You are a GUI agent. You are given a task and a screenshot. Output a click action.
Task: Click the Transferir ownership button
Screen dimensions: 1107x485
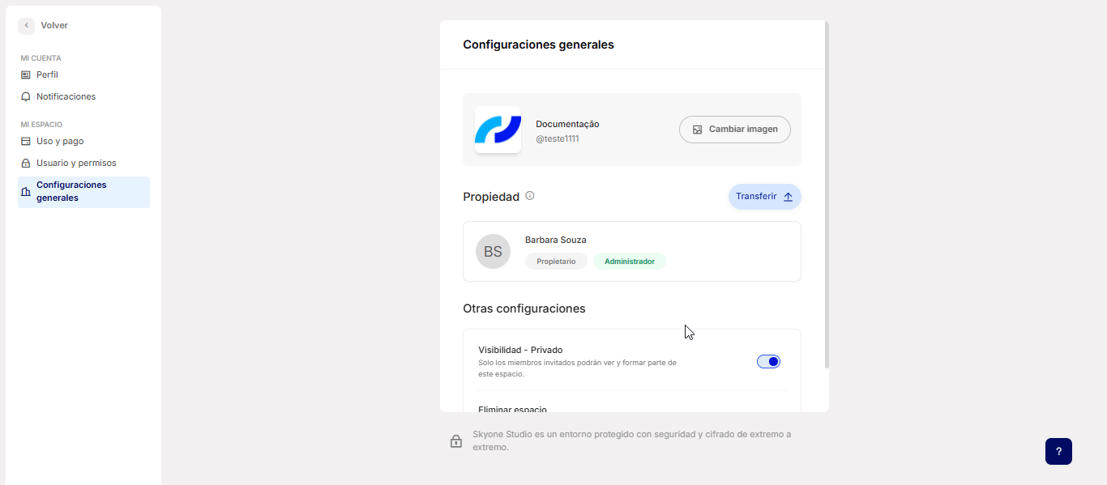pos(764,197)
